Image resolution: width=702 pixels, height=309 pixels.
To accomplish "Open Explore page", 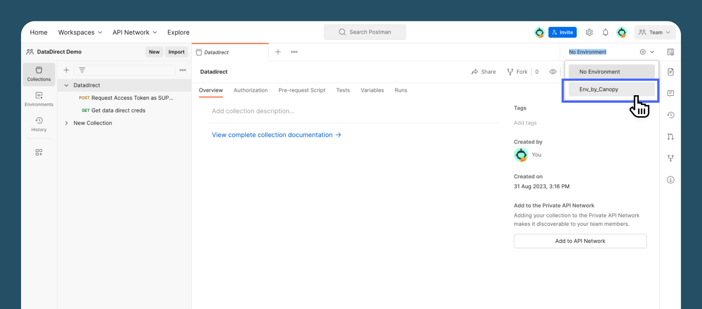I will click(x=178, y=32).
